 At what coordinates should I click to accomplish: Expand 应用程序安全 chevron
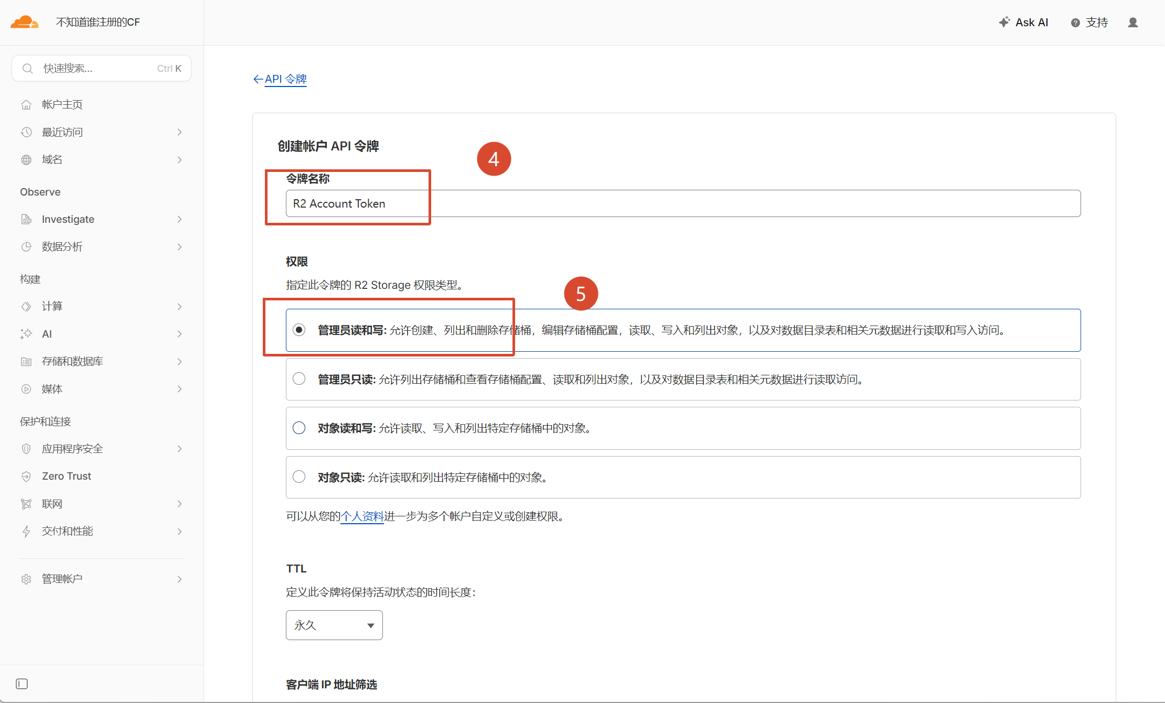point(179,449)
